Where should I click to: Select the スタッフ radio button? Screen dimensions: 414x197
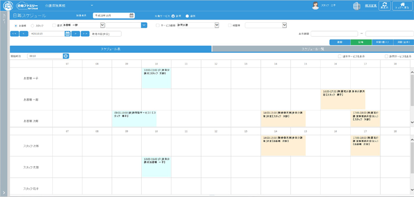pos(33,25)
